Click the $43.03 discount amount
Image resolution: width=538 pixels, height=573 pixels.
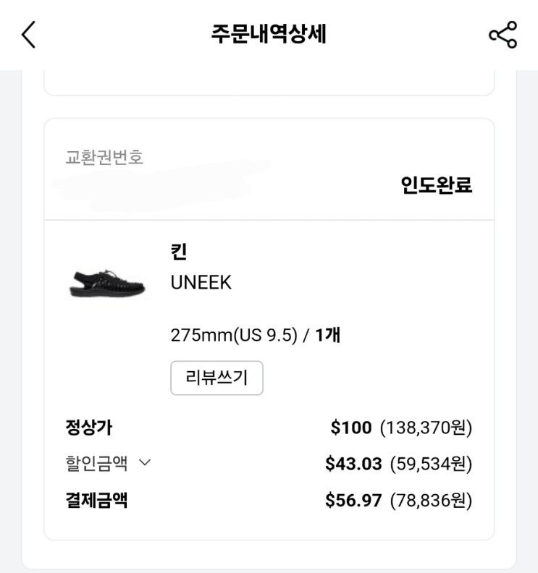point(353,464)
